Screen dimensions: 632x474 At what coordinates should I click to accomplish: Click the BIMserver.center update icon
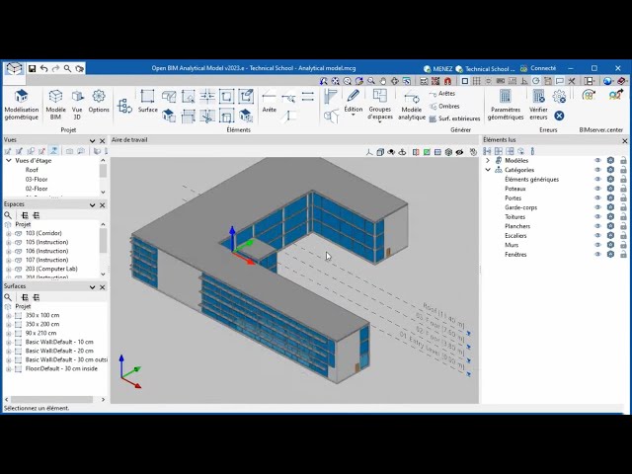pyautogui.click(x=589, y=95)
